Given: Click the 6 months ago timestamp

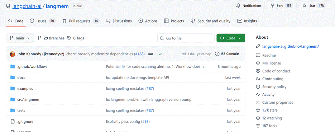Looking at the screenshot, I should [229, 66].
